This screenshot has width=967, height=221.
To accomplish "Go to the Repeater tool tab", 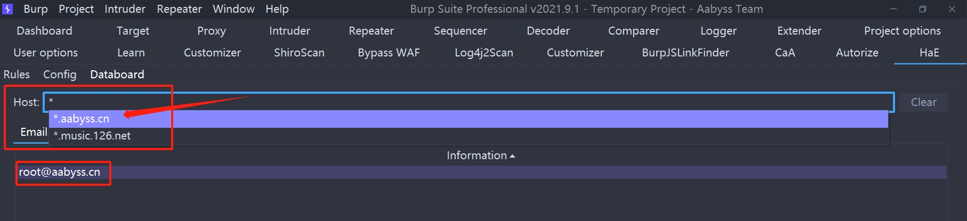I will click(371, 31).
